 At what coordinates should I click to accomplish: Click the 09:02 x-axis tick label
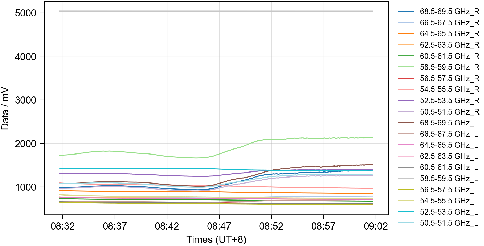tap(376, 226)
